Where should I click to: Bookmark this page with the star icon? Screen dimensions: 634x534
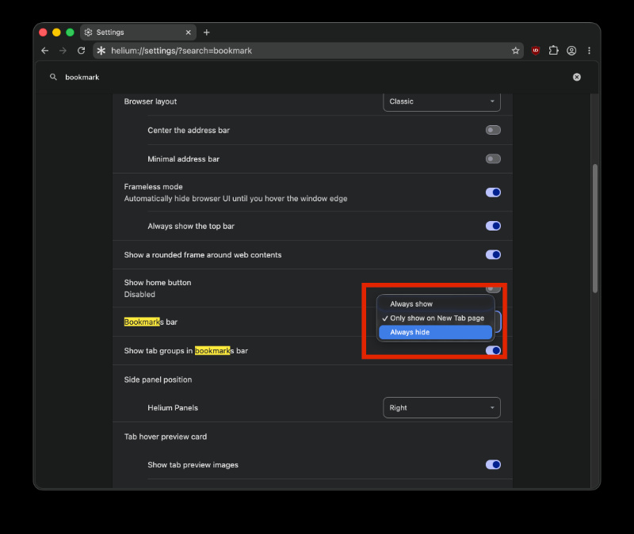tap(515, 51)
